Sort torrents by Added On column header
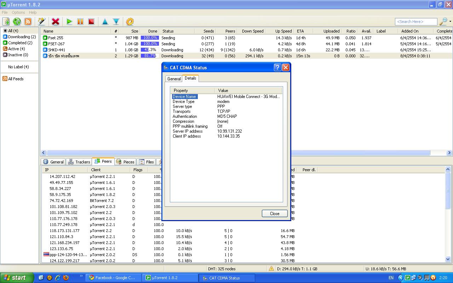 point(416,31)
